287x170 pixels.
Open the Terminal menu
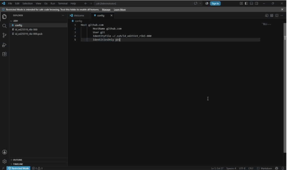[x=63, y=4]
